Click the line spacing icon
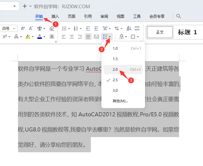Viewport: 203px width, 166px height. (105, 37)
